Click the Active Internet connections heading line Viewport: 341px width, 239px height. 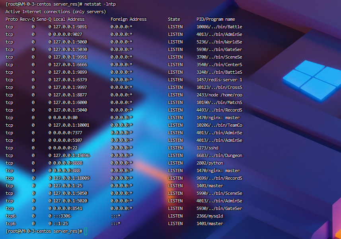(x=56, y=12)
